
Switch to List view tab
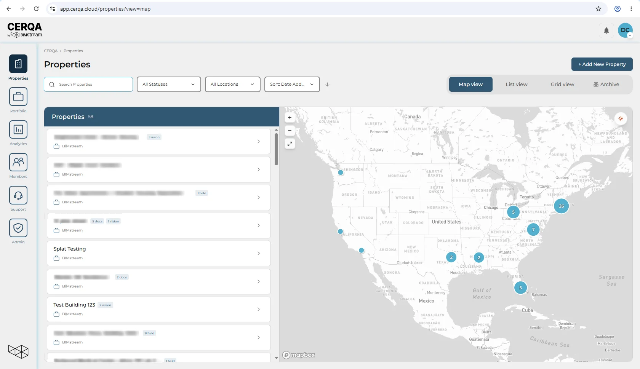(x=517, y=85)
